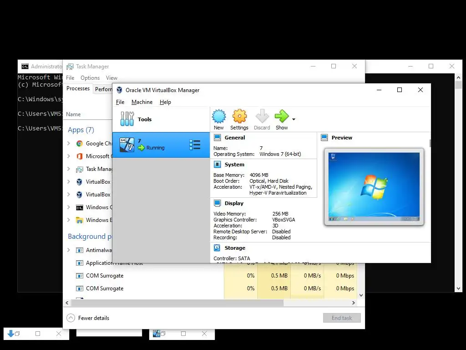Open the Show button dropdown arrow

[x=294, y=119]
